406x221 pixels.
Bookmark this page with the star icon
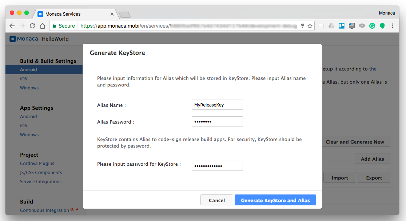310,26
